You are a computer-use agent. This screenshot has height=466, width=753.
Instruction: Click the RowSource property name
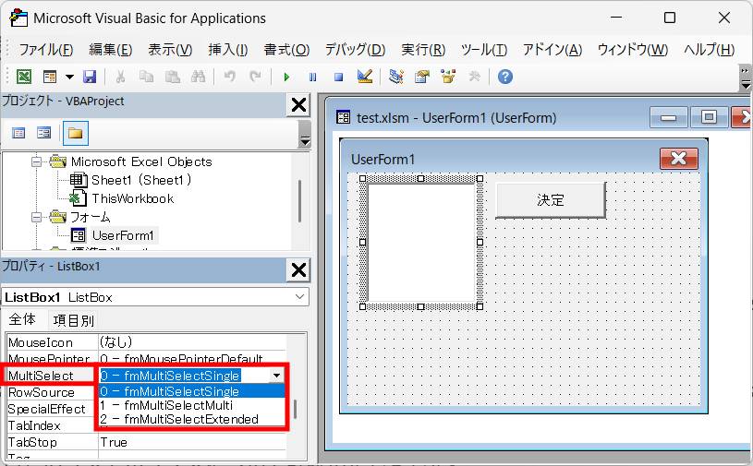click(x=42, y=393)
